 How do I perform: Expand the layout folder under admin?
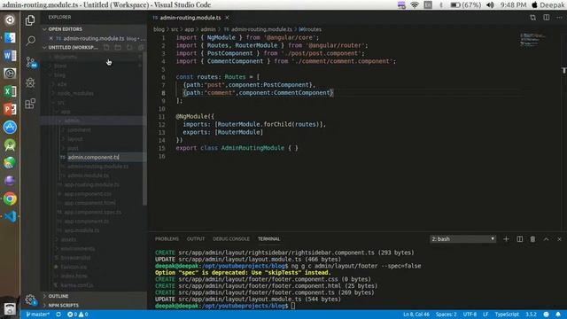pyautogui.click(x=74, y=139)
